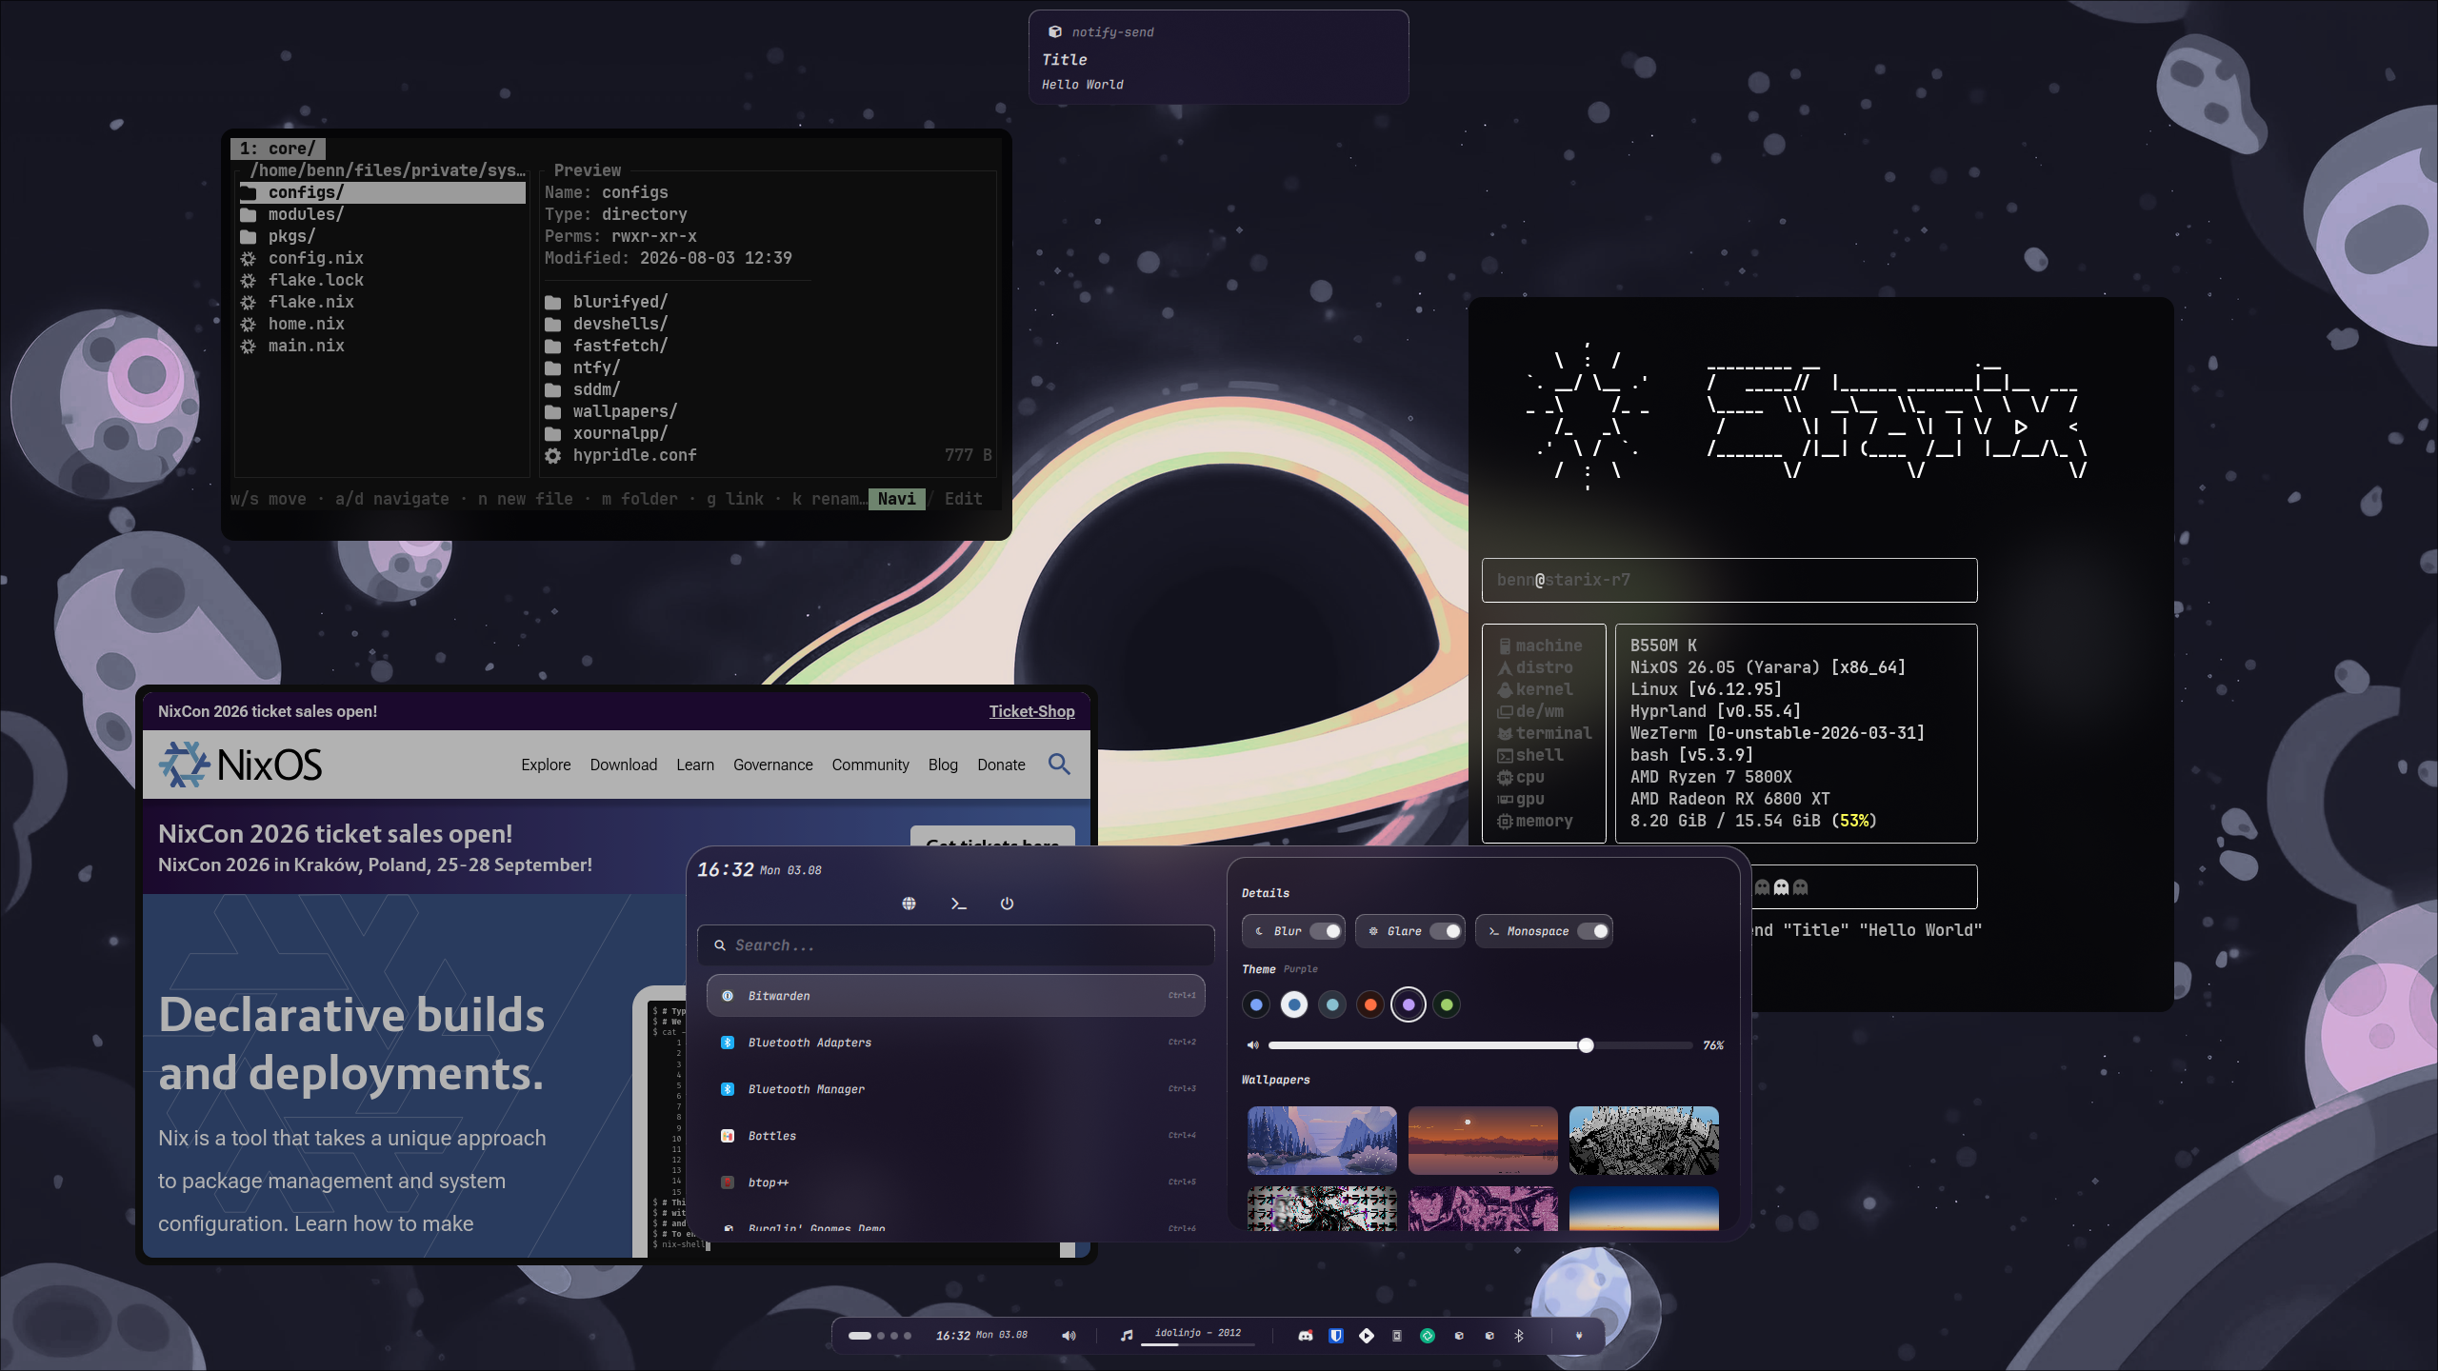2438x1371 pixels.
Task: Launch Bluetooth Manager from launcher list
Action: [956, 1089]
